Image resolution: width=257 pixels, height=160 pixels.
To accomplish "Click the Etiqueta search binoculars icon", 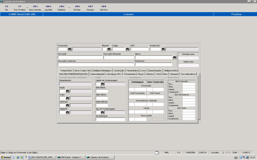I will tap(109, 49).
